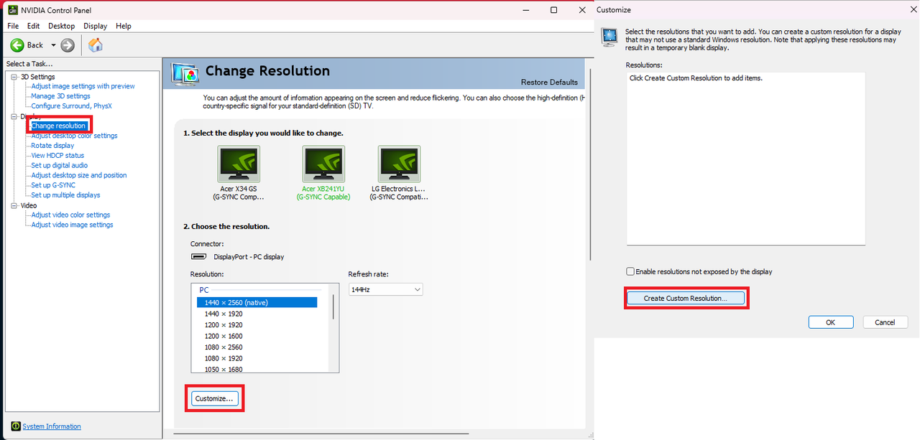Click the Customize... button
This screenshot has height=440, width=920.
(x=215, y=398)
